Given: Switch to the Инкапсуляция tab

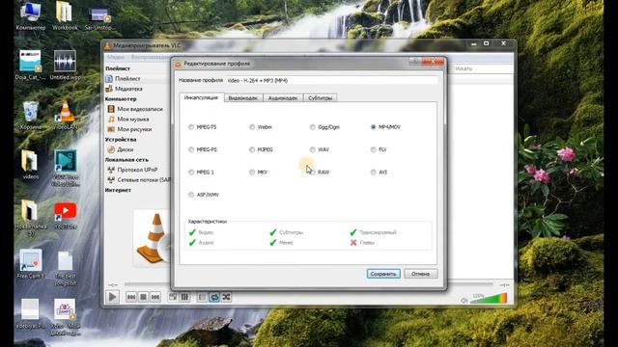Looking at the screenshot, I should pyautogui.click(x=201, y=97).
